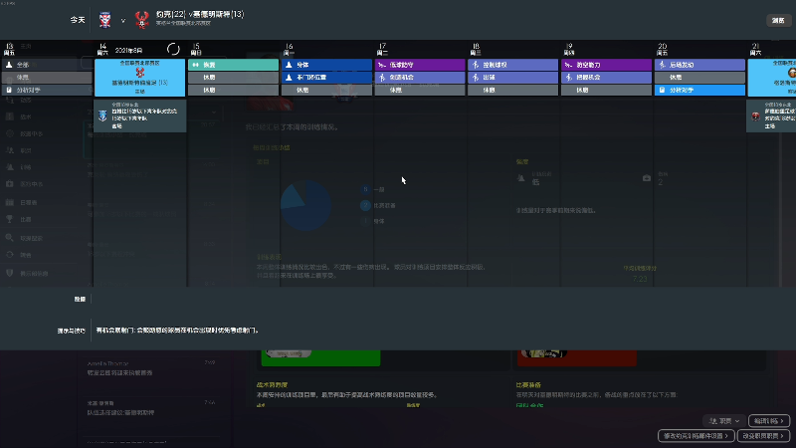Select the 19 周四 day column header

[569, 49]
